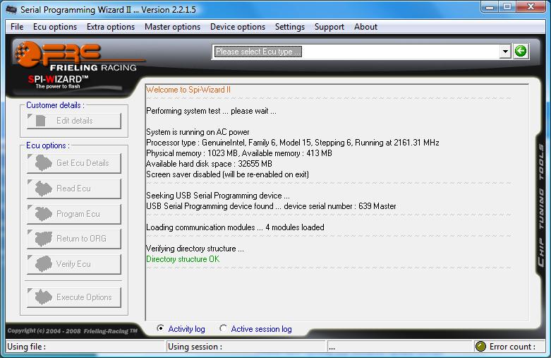Close the Serial Programming Wizard window
Viewport: 551px width, 358px height.
coord(531,7)
